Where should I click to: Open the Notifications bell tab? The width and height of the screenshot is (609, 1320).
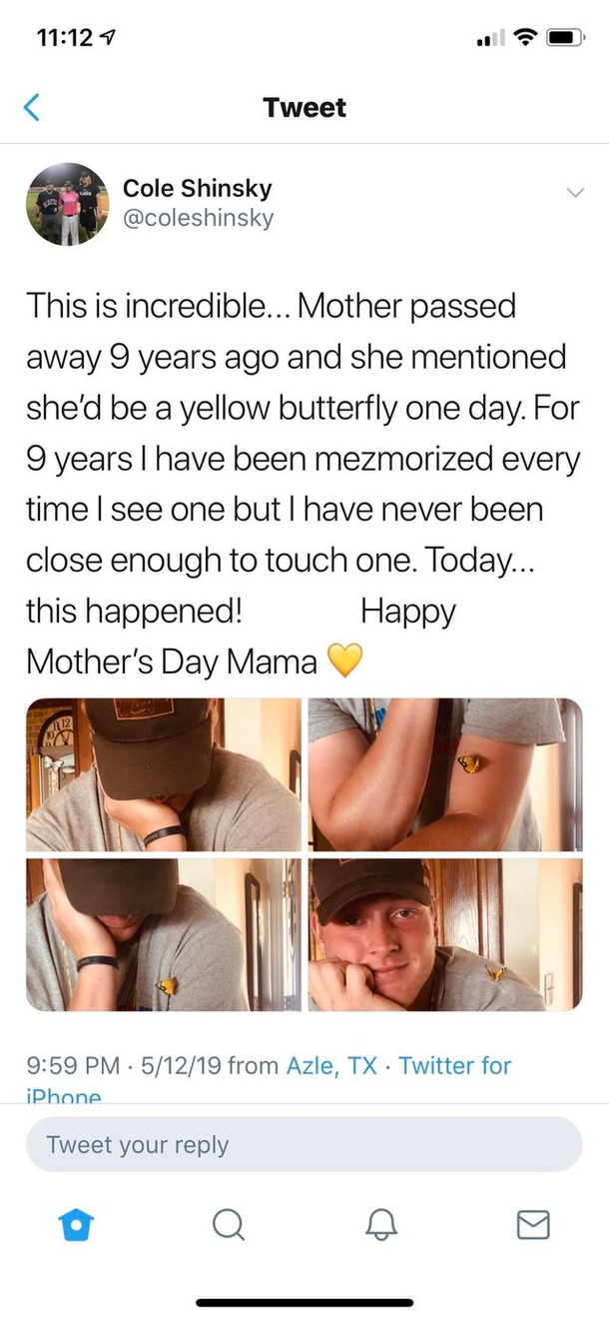(381, 1225)
